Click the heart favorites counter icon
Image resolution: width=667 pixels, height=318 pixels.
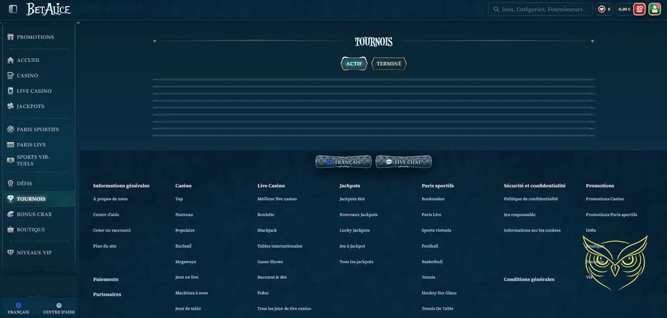[x=602, y=9]
